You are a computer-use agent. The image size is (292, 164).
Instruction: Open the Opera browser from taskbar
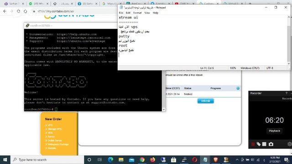tap(195, 160)
